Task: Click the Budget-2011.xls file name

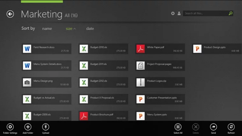Action: click(99, 64)
